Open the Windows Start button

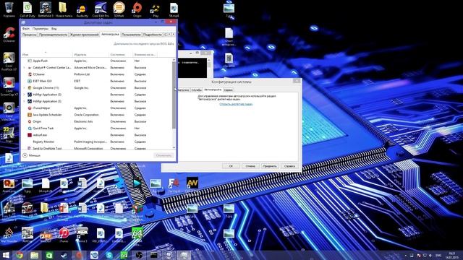pos(6,255)
